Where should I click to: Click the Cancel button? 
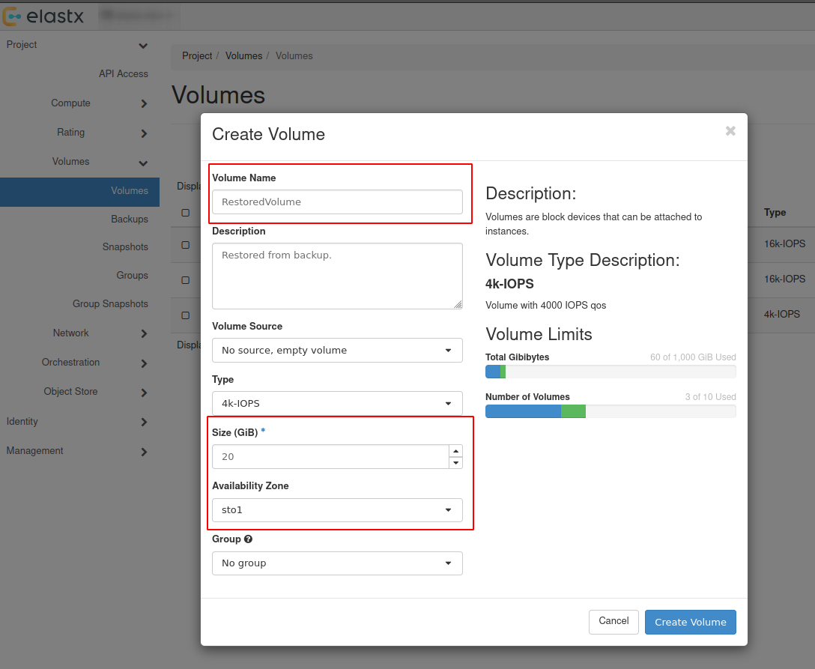coord(613,621)
